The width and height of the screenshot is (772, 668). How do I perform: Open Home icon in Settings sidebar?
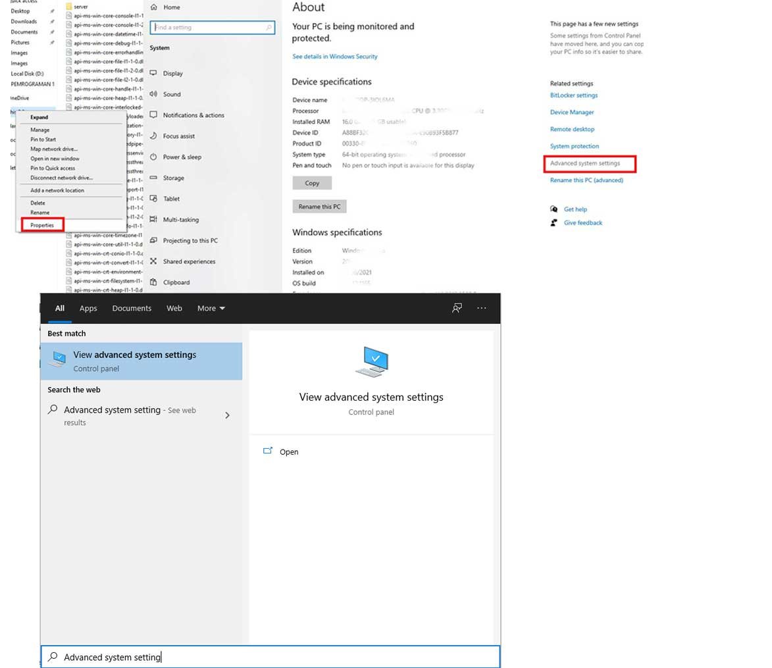click(153, 7)
